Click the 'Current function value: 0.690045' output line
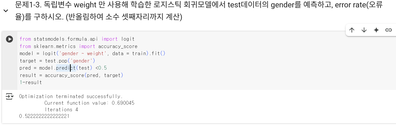Viewport: 396px width, 126px height. click(89, 103)
